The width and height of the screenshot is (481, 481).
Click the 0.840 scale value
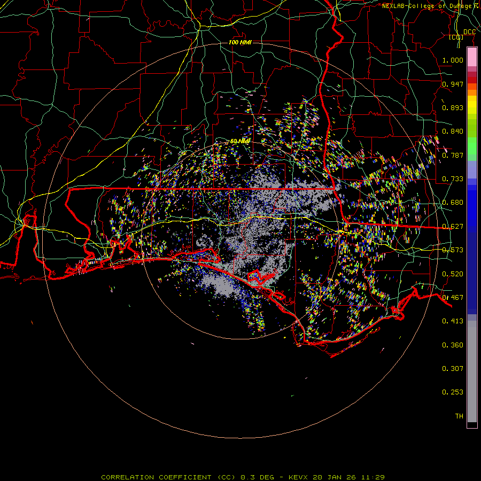453,131
